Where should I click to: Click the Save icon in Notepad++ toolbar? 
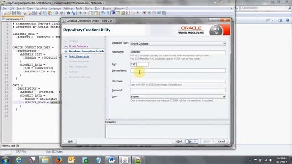click(x=14, y=13)
